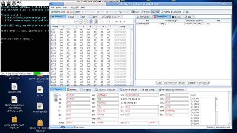Click the second floppy icon in Bochs window
Viewport: 237px width, 133px height.
[x=9, y=3]
